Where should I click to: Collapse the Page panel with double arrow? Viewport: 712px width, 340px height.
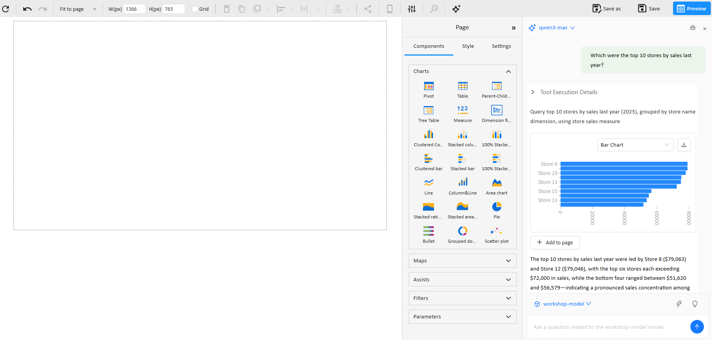513,28
